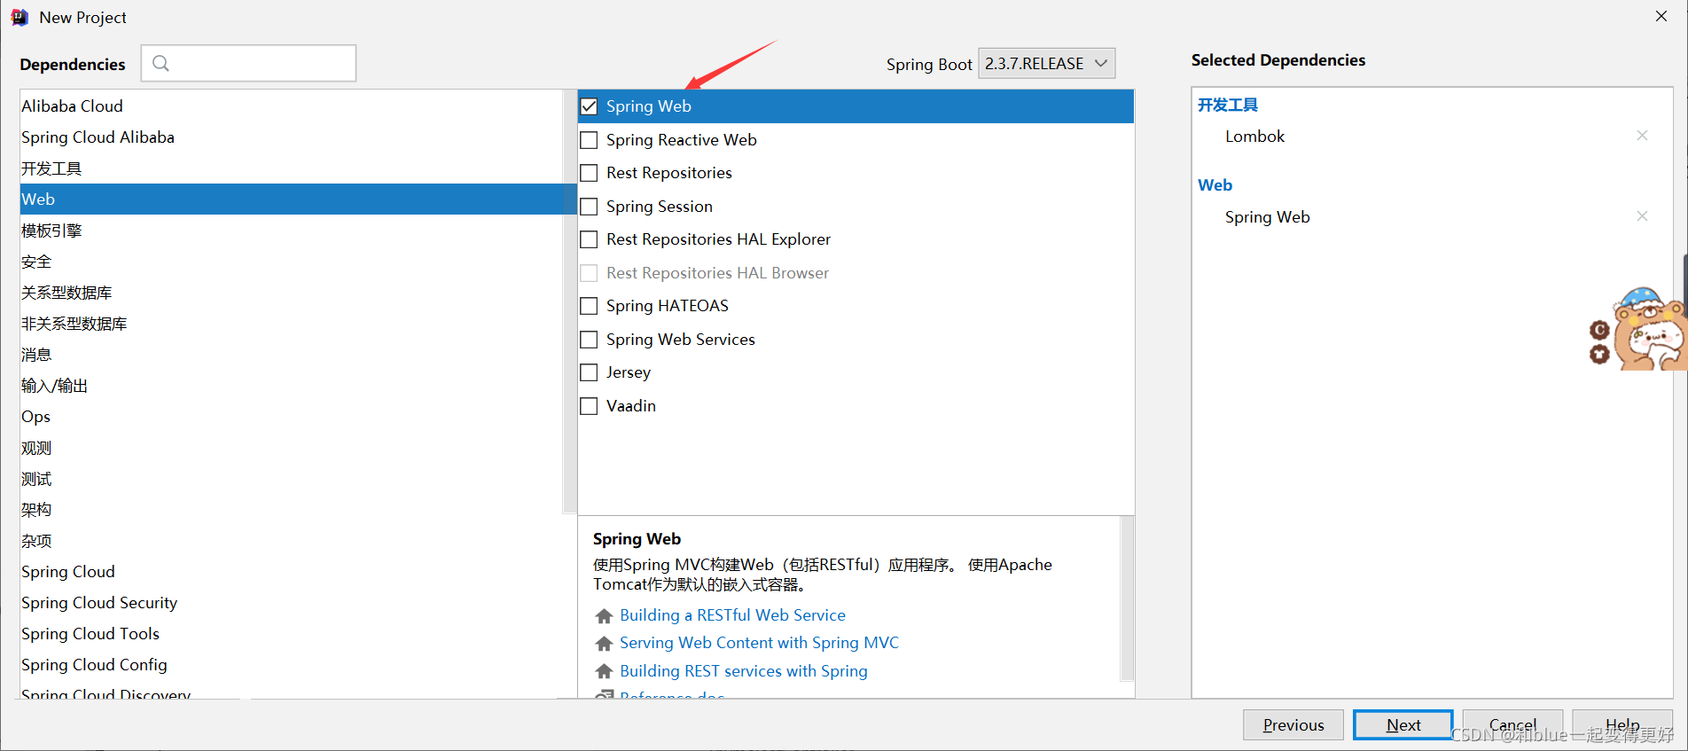The image size is (1688, 751).
Task: Click the Help button
Action: (x=1623, y=725)
